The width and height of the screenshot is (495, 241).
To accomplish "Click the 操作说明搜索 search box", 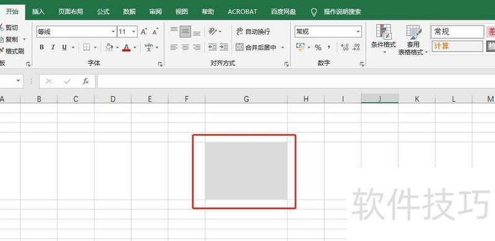I will (342, 12).
